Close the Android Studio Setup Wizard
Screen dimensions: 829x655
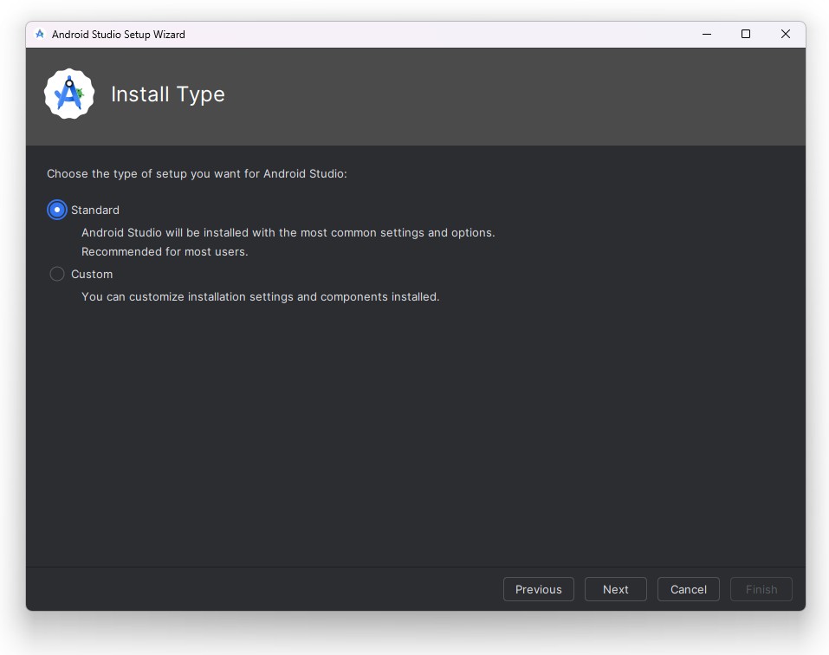(x=786, y=35)
